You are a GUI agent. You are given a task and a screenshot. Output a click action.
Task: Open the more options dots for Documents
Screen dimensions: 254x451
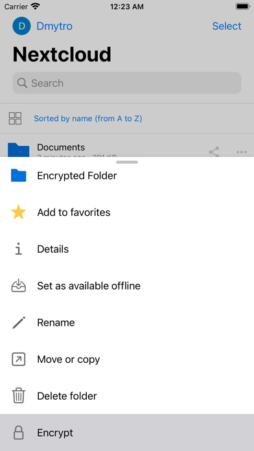point(242,152)
